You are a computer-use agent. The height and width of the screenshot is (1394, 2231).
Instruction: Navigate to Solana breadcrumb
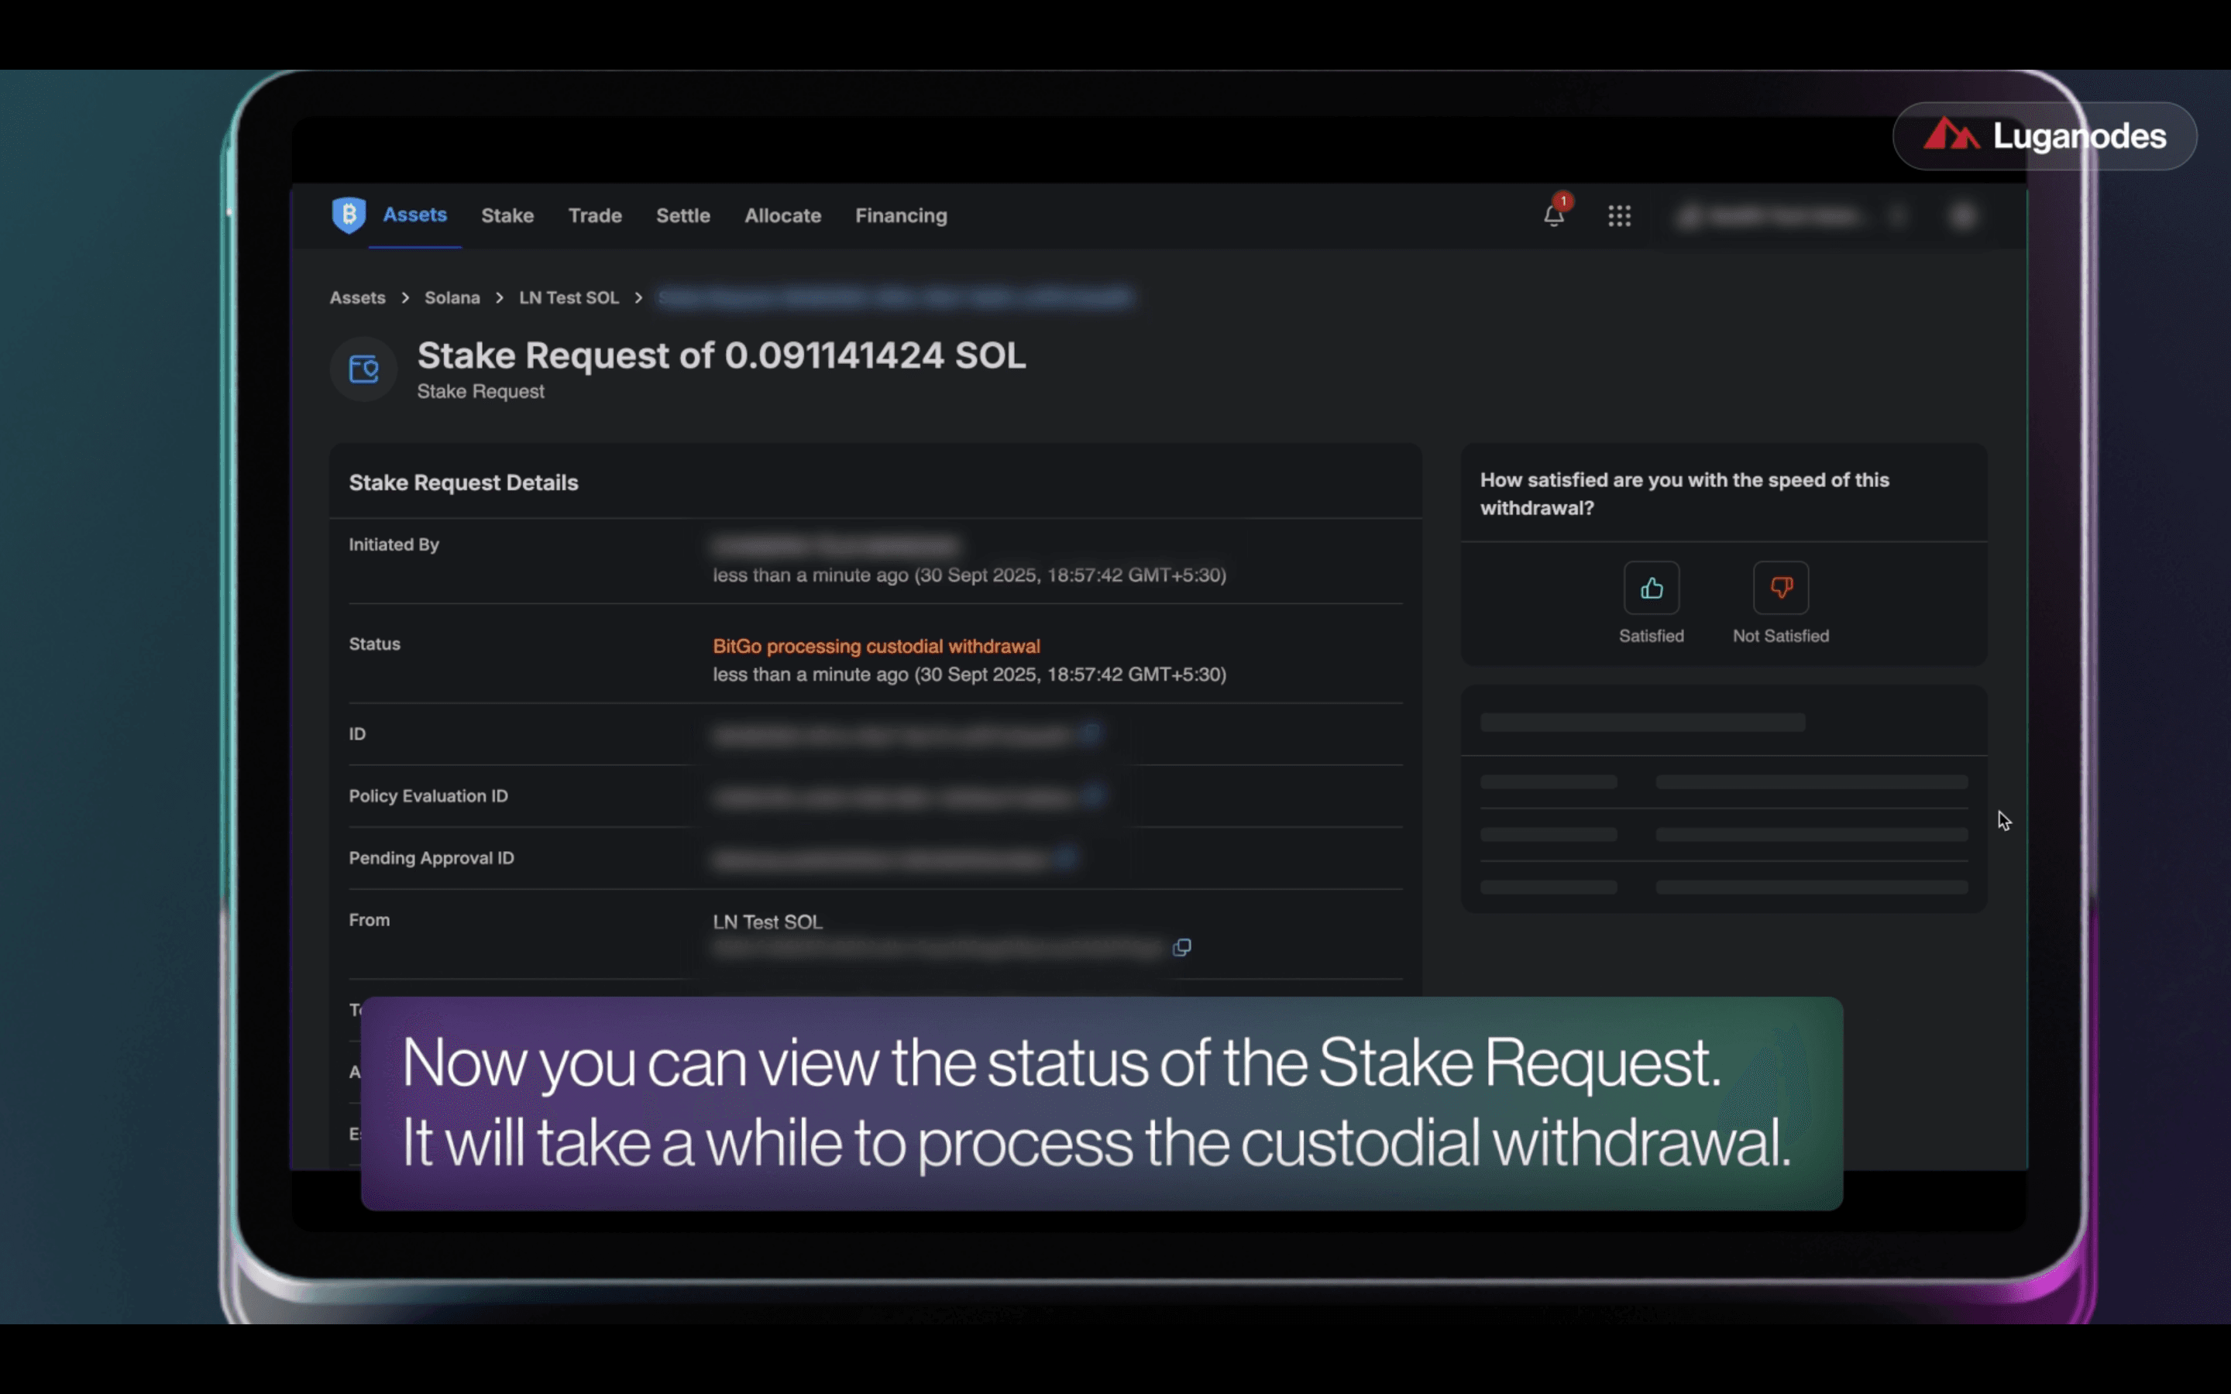coord(452,298)
